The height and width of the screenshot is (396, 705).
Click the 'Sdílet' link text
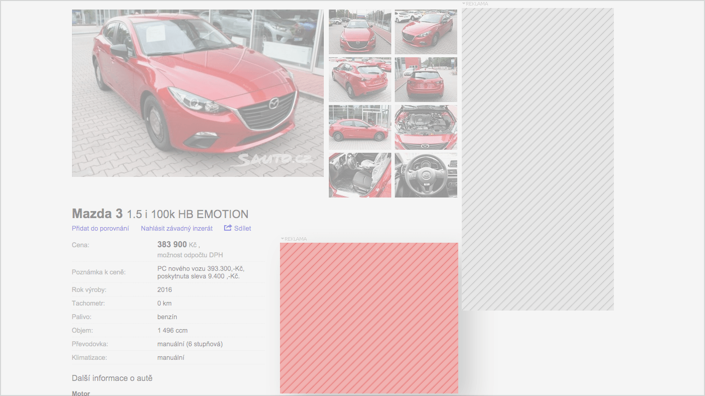coord(243,228)
